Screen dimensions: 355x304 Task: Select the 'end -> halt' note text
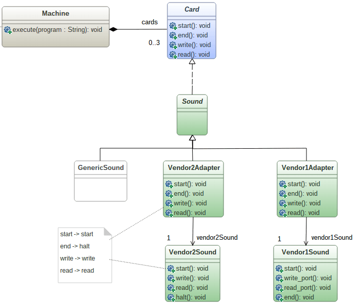pos(75,246)
